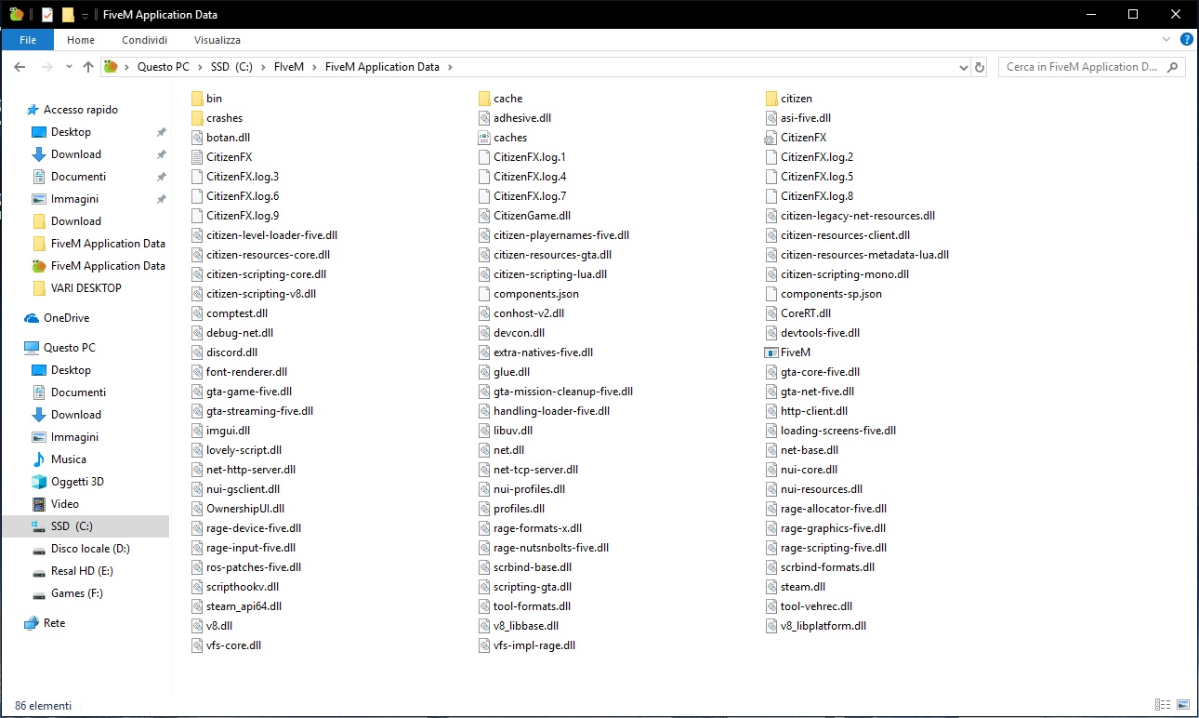Select the components.json file icon

(484, 294)
